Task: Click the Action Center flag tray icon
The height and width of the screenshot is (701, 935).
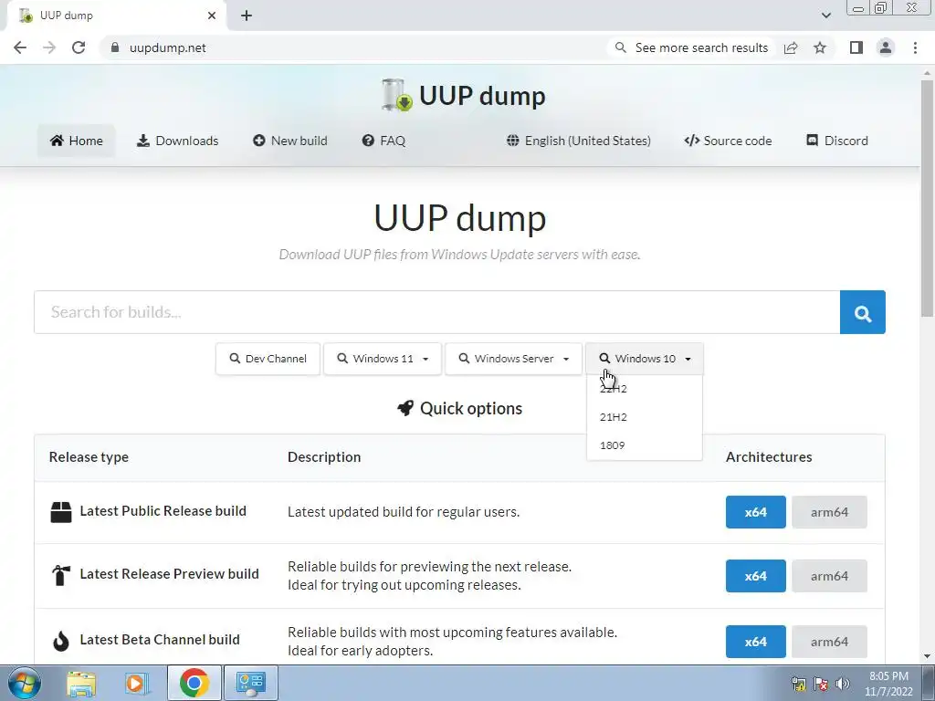Action: tap(821, 684)
